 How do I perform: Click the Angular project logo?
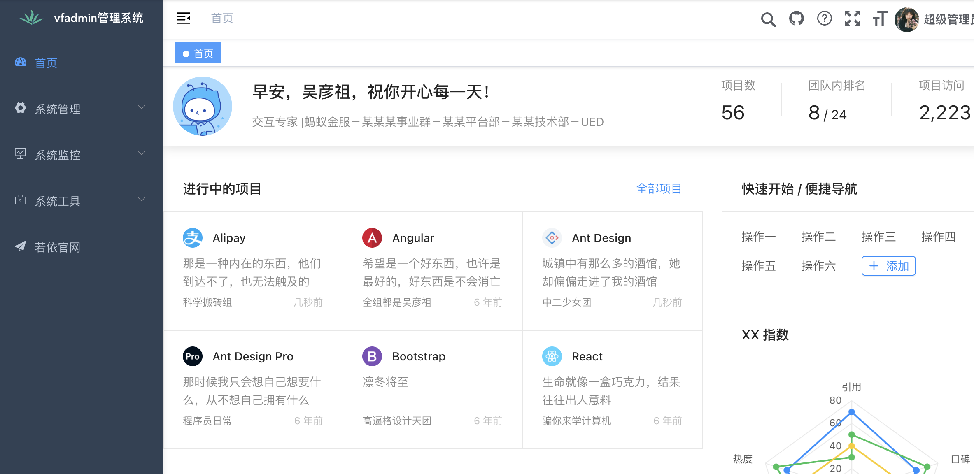(x=372, y=238)
